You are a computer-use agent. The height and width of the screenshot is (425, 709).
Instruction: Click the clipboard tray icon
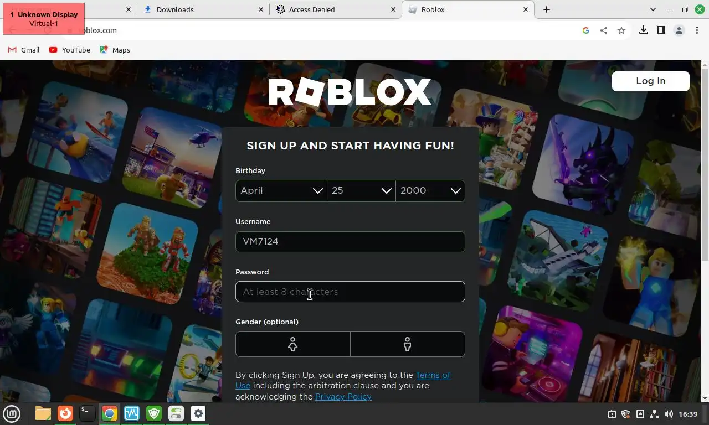coord(612,414)
